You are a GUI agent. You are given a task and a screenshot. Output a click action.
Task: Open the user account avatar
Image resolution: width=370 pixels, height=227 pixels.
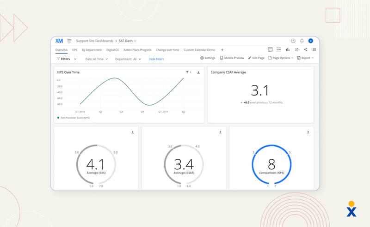tap(311, 41)
